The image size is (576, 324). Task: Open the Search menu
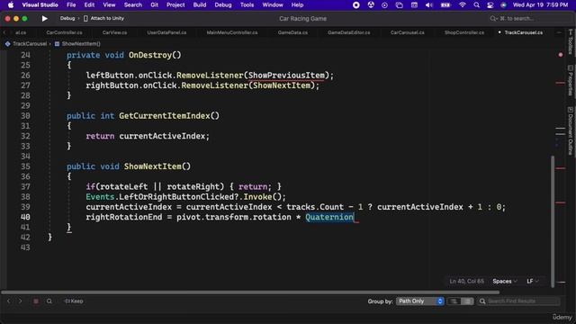pyautogui.click(x=132, y=4)
